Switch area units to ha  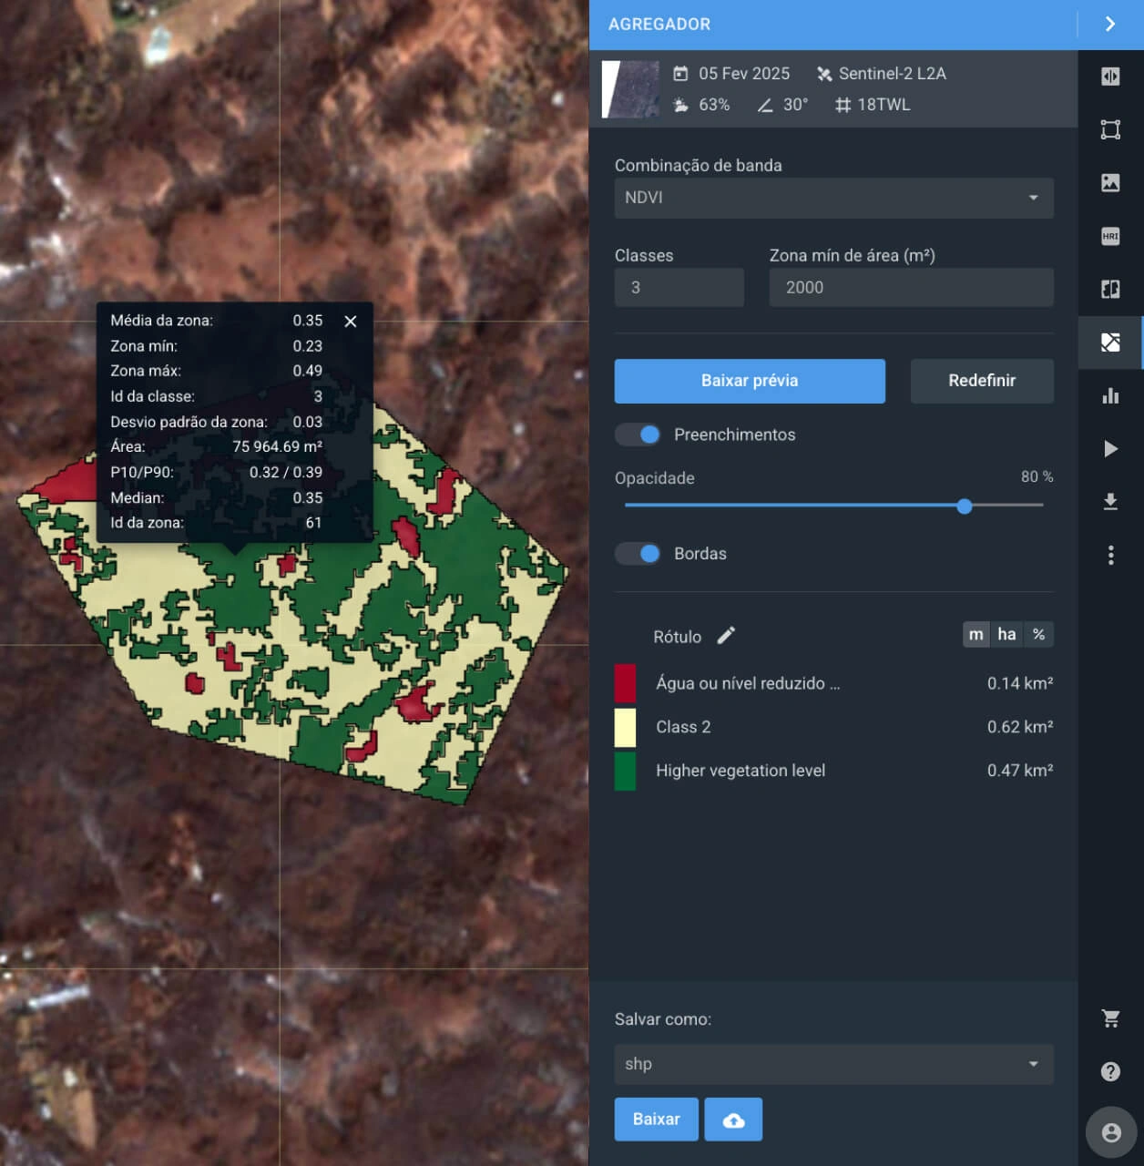1006,634
